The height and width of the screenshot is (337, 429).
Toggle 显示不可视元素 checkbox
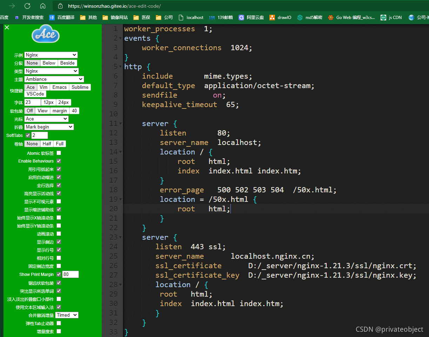pos(59,201)
